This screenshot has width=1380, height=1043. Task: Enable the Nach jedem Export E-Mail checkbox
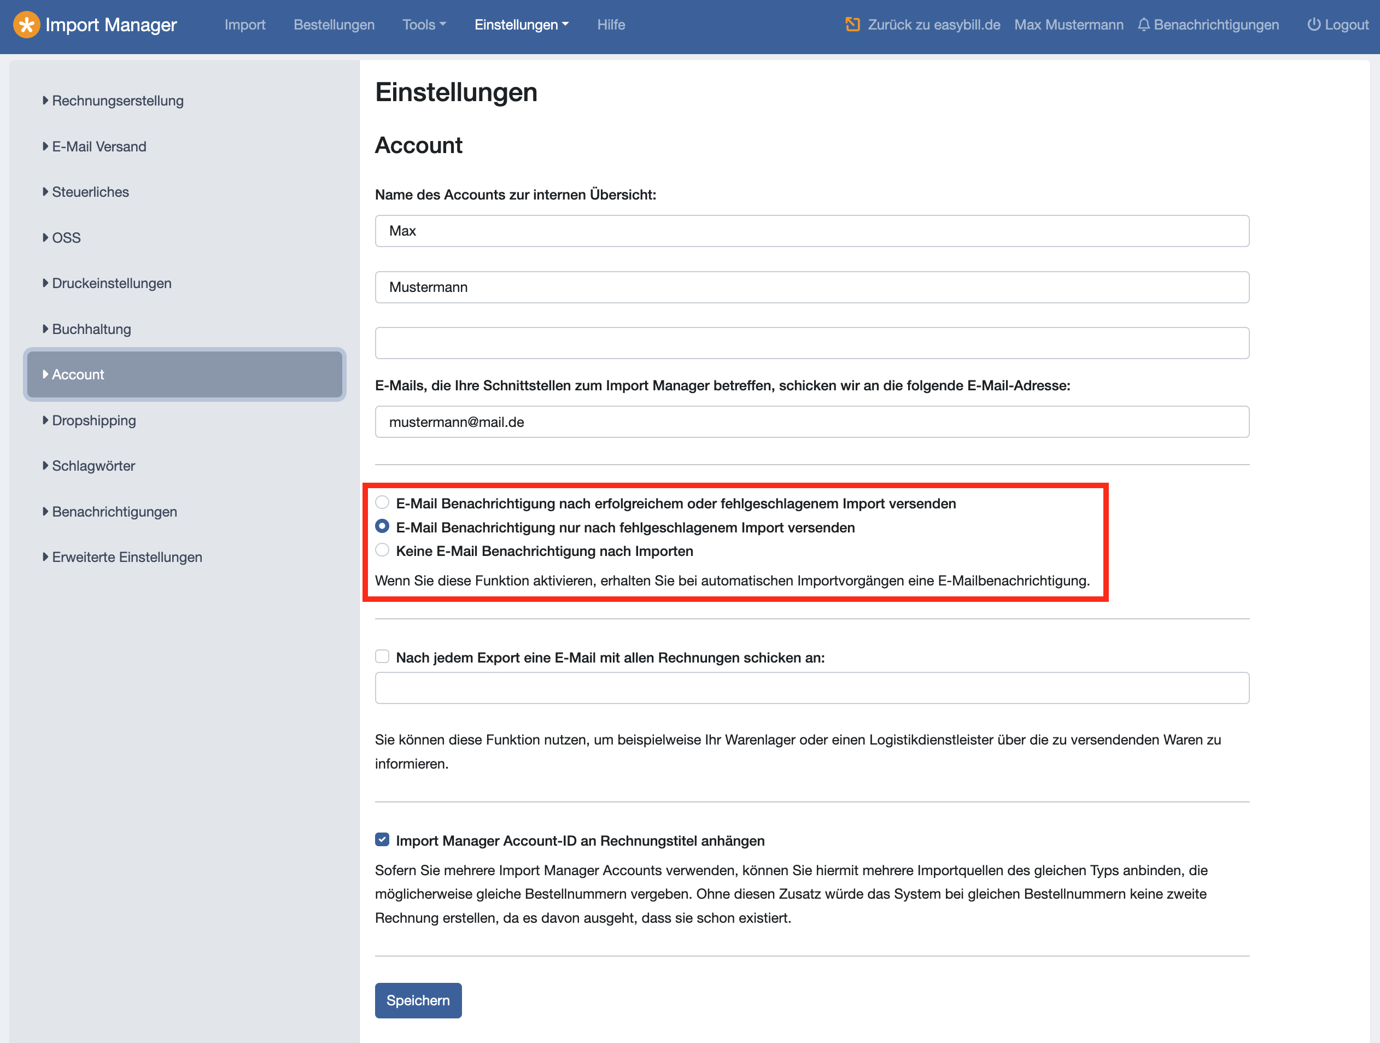coord(382,657)
